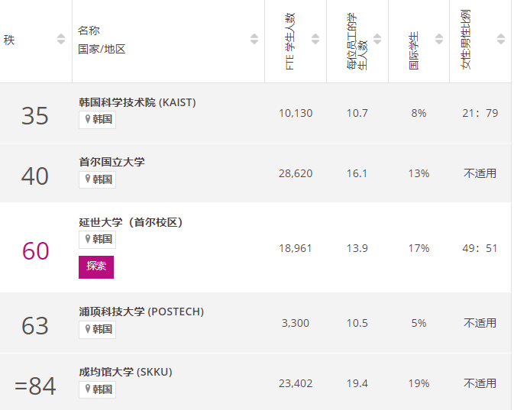
Task: Sort by name/country column arrows
Action: [254, 39]
